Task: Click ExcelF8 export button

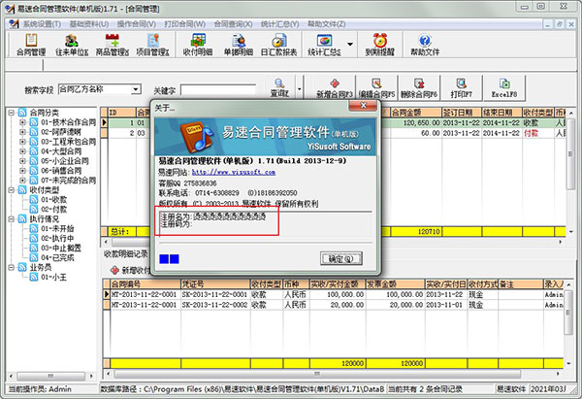Action: (504, 88)
